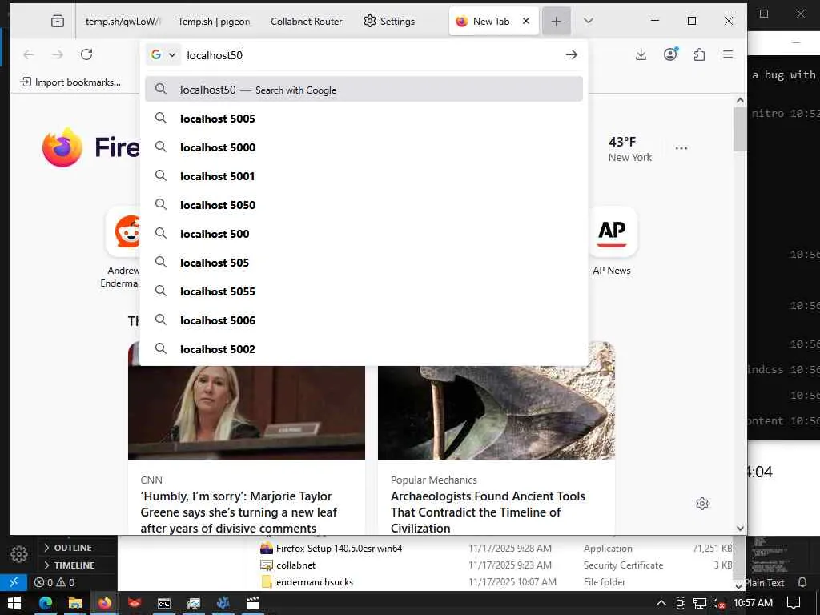Switch to Collabnet Router tab

307,22
